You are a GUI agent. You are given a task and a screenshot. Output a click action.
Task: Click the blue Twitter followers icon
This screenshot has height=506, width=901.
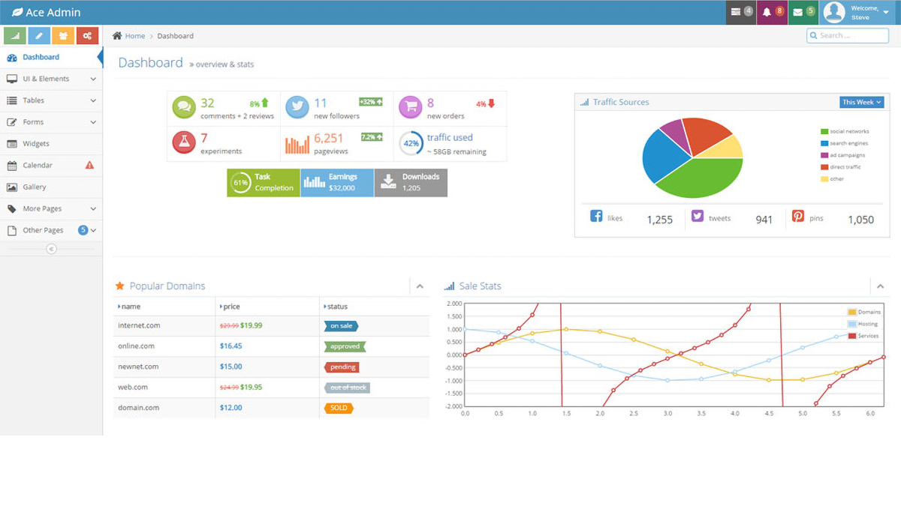[297, 106]
